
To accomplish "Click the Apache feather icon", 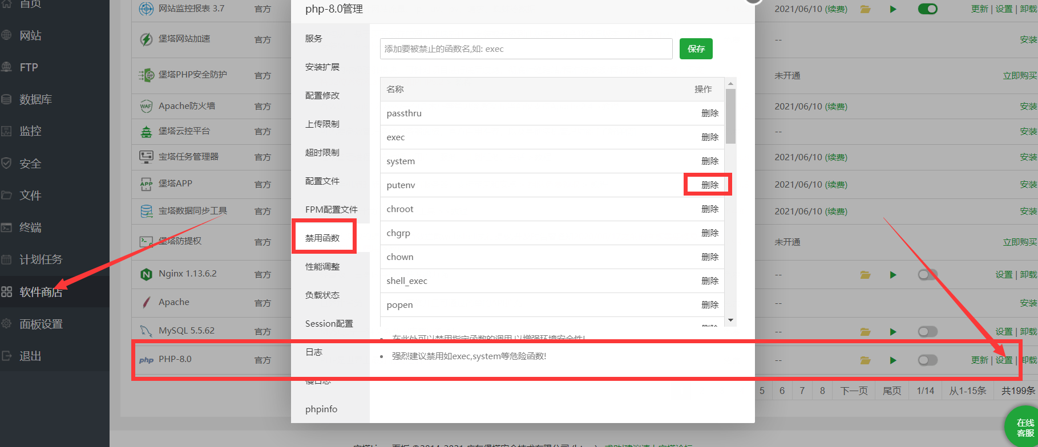I will [146, 302].
